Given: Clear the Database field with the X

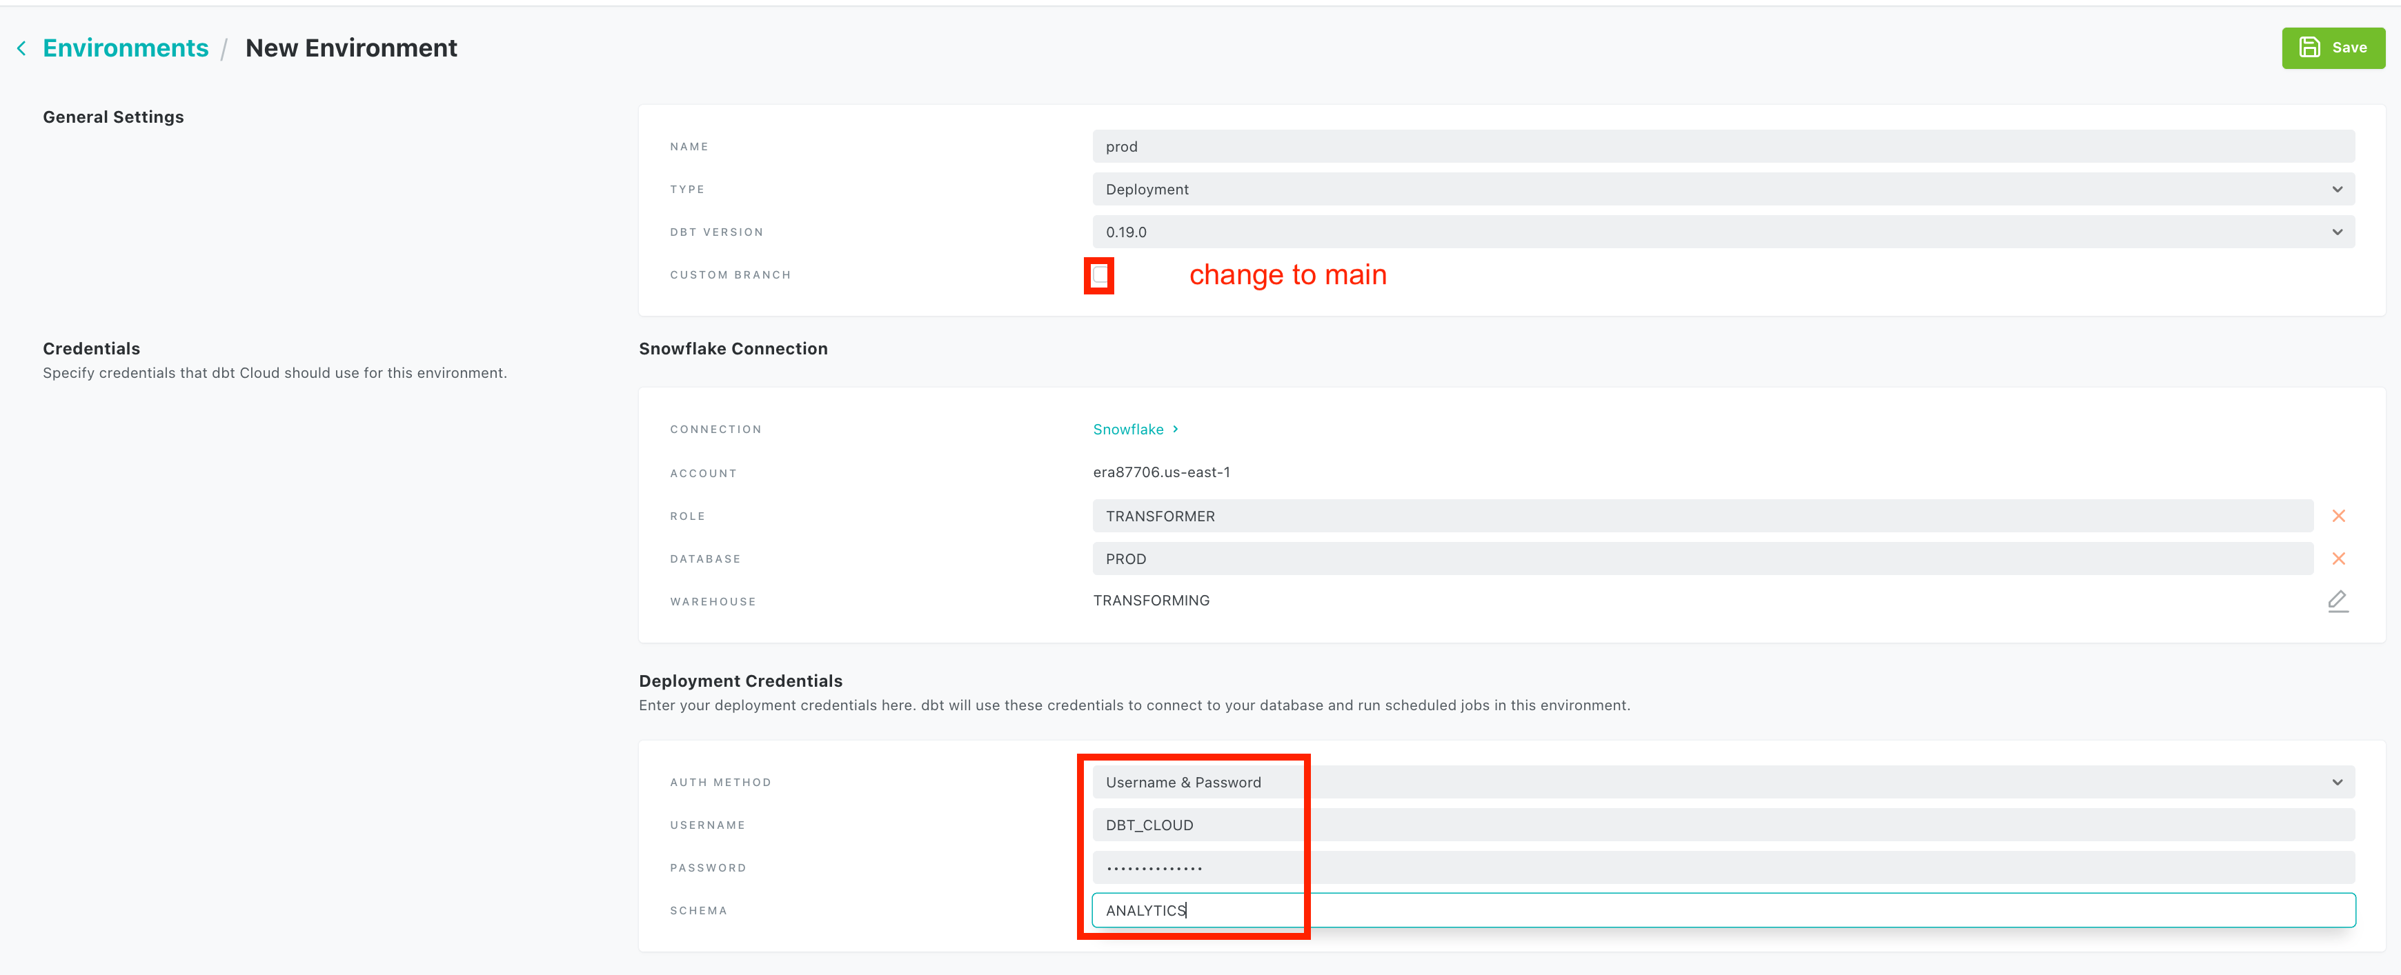Looking at the screenshot, I should [2338, 559].
